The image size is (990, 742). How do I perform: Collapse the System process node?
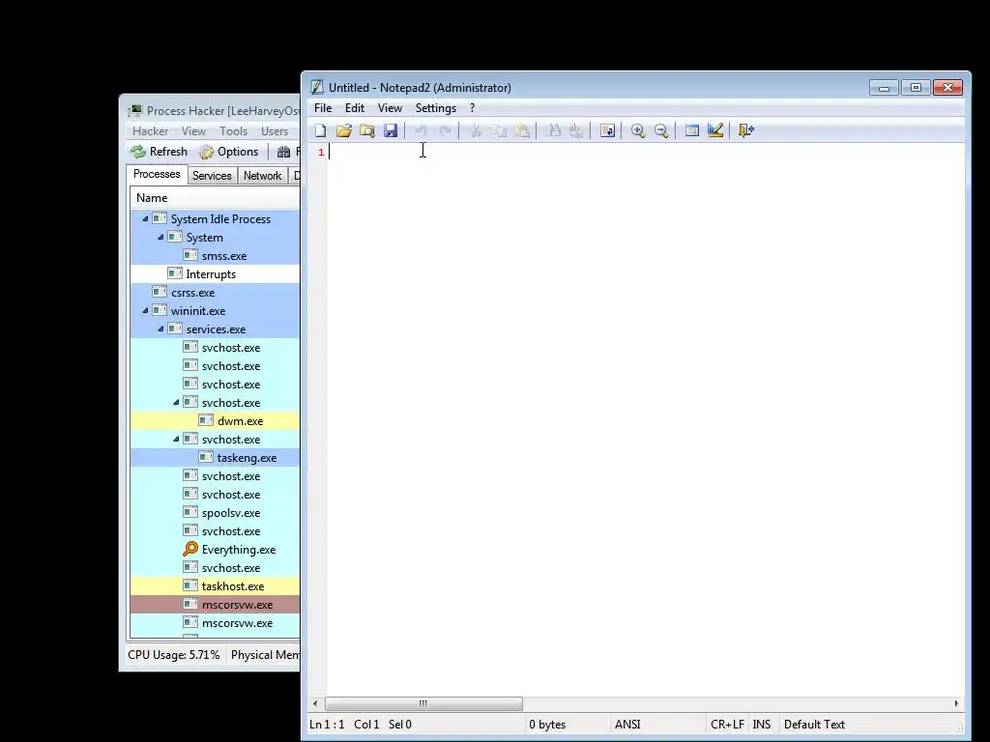pos(160,238)
